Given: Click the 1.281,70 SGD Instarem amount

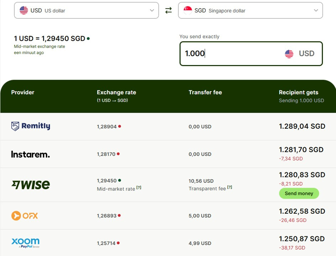Looking at the screenshot, I should pos(301,150).
